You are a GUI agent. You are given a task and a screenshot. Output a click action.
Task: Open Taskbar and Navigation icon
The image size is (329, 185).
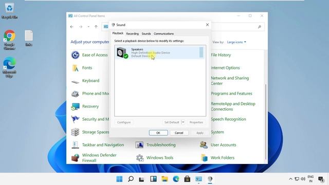(x=76, y=145)
